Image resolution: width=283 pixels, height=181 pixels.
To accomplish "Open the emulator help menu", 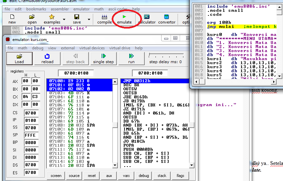I will (x=139, y=48).
